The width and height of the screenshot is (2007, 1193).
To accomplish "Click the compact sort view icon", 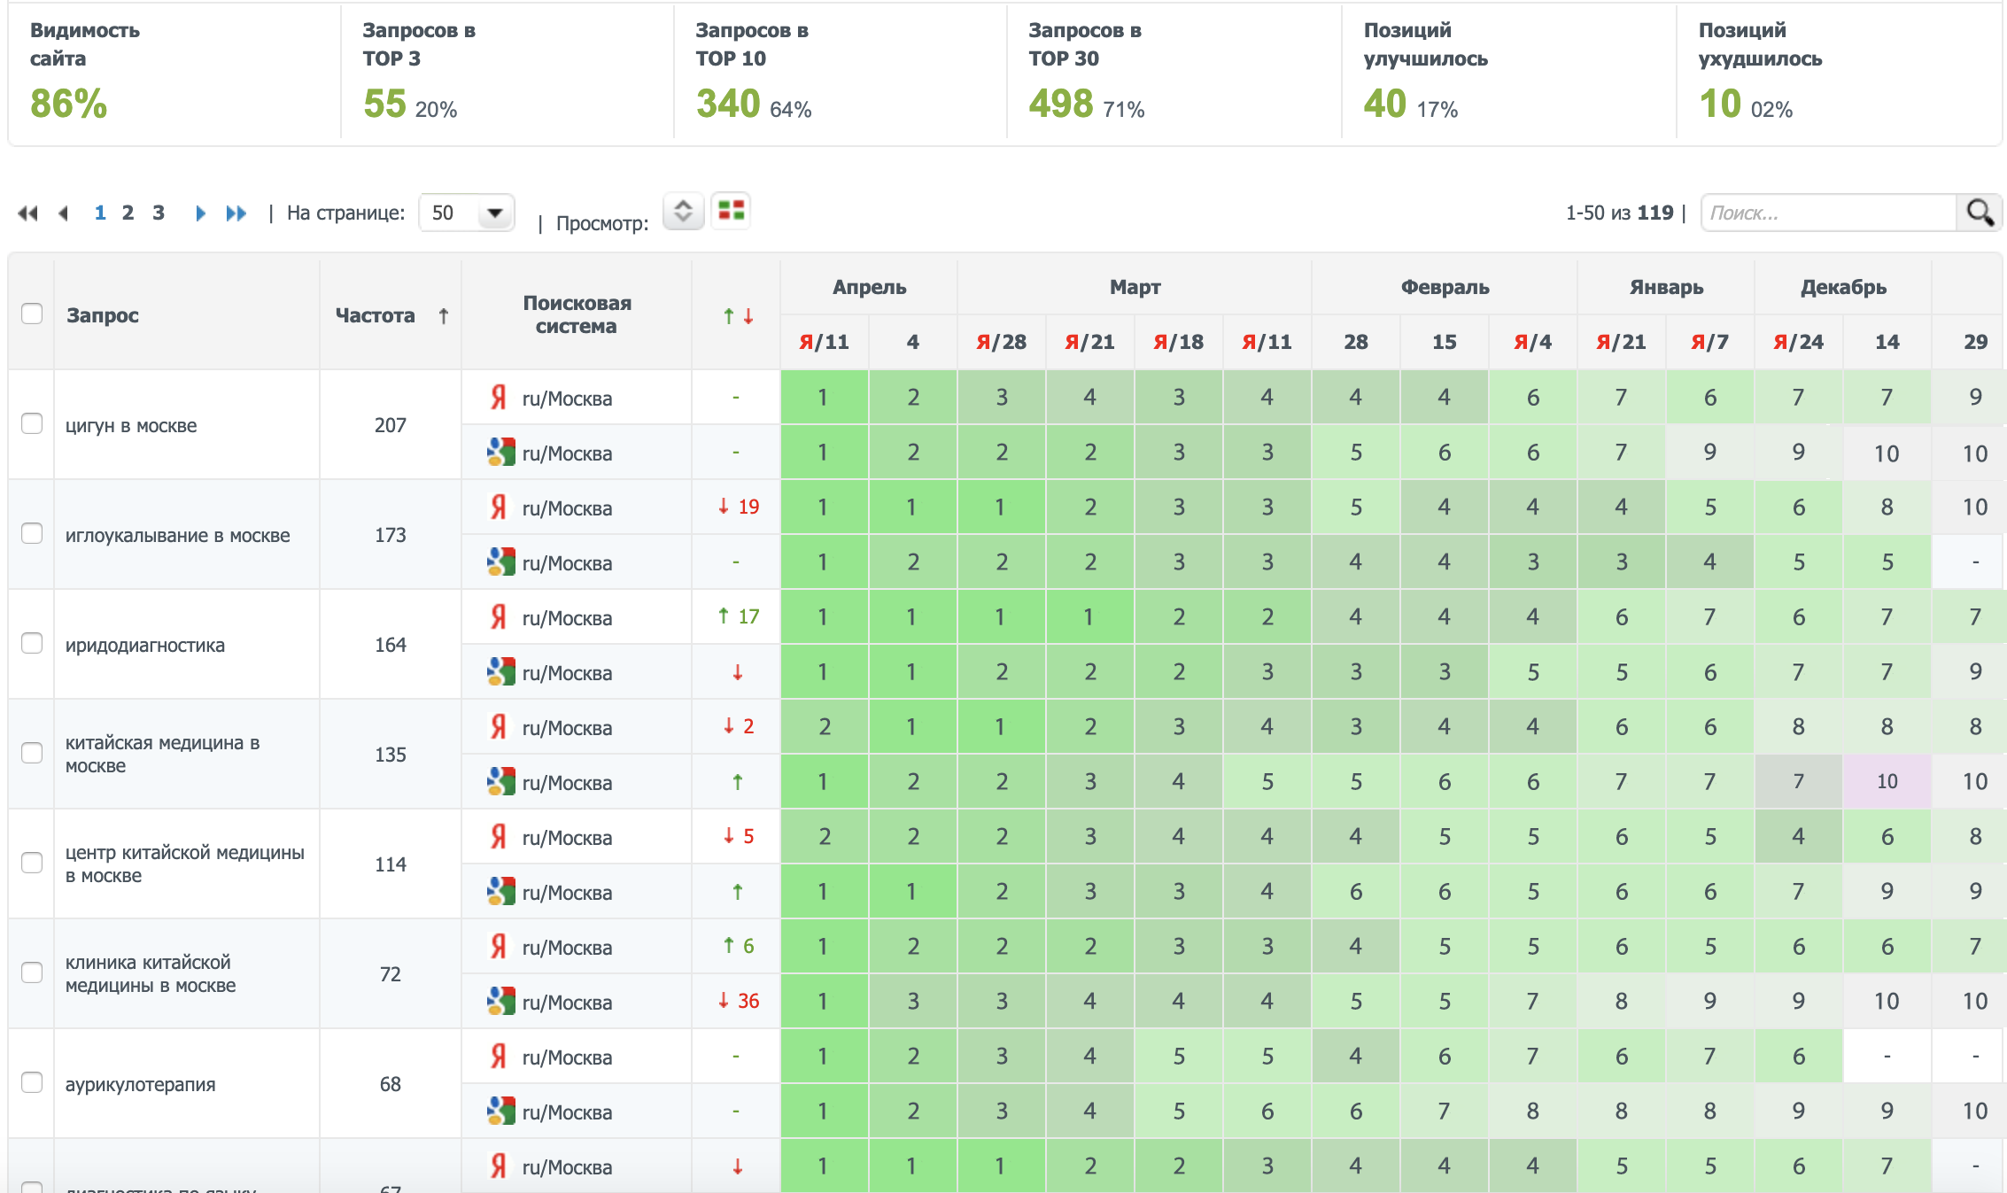I will pos(683,211).
